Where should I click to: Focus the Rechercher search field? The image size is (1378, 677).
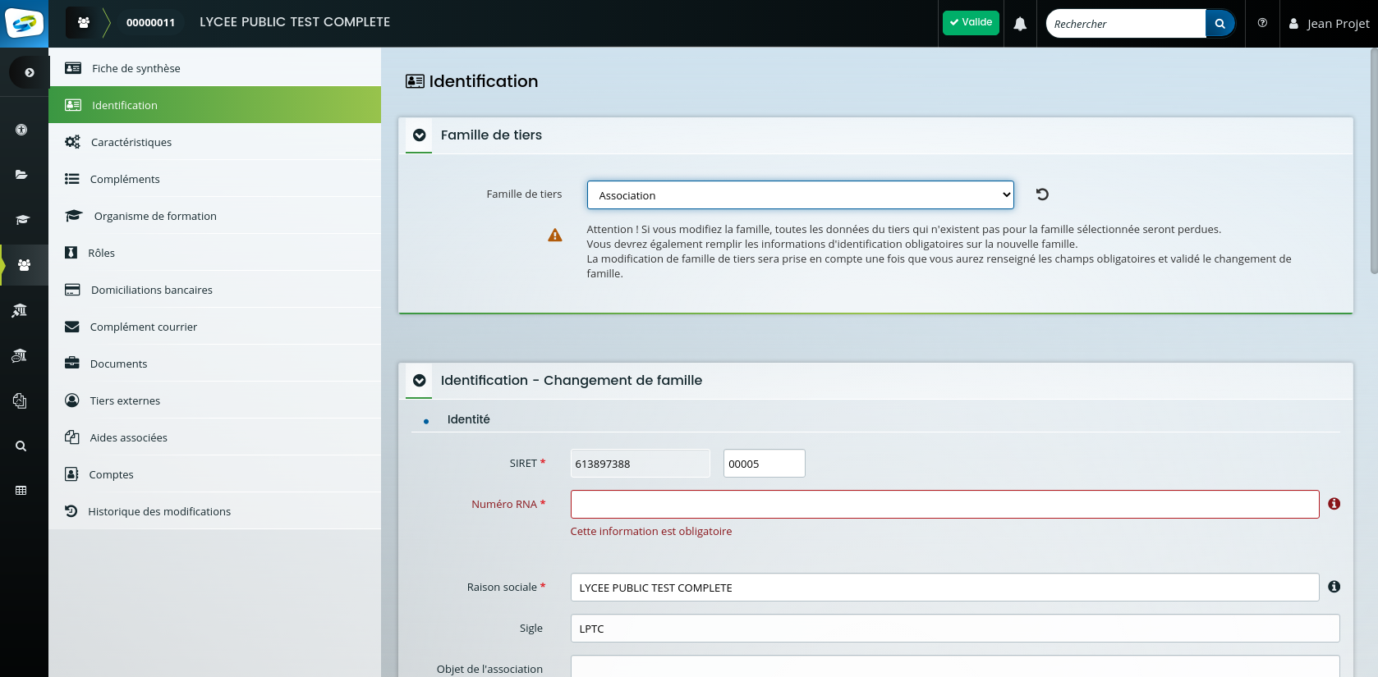(x=1126, y=24)
